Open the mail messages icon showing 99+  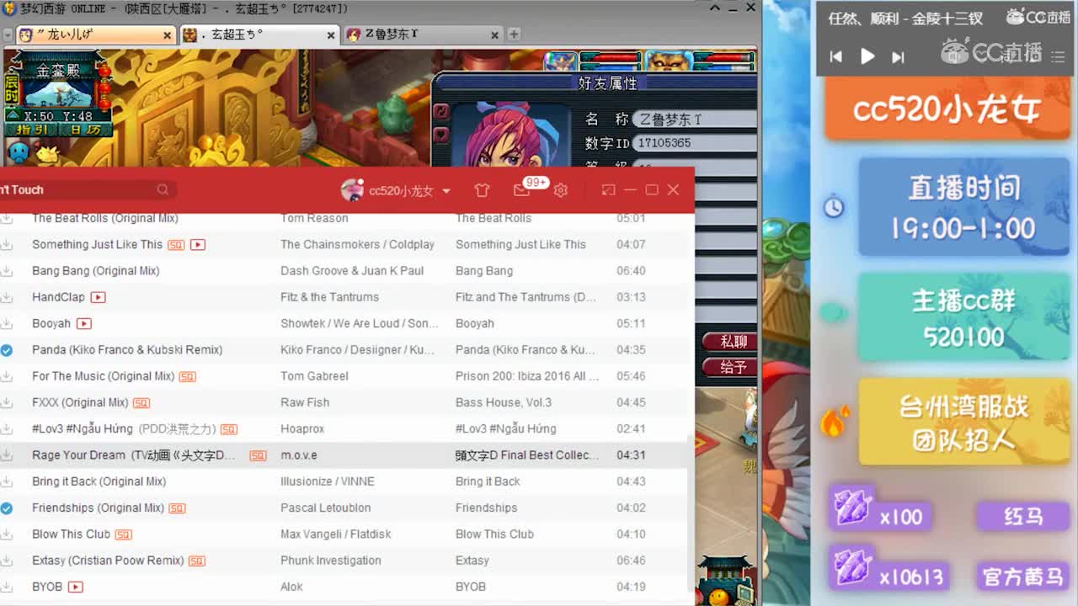click(x=522, y=190)
